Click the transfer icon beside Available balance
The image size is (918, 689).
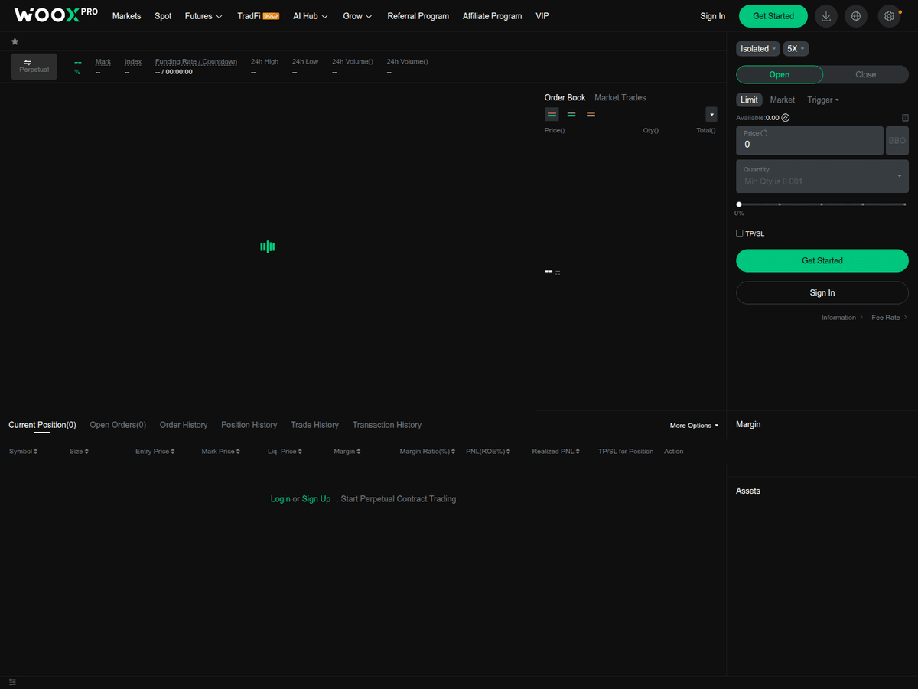click(x=786, y=118)
